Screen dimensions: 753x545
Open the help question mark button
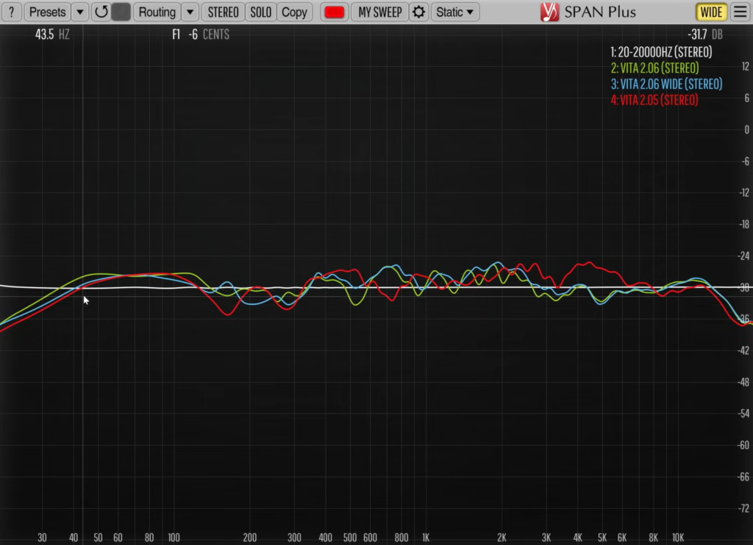(x=12, y=12)
